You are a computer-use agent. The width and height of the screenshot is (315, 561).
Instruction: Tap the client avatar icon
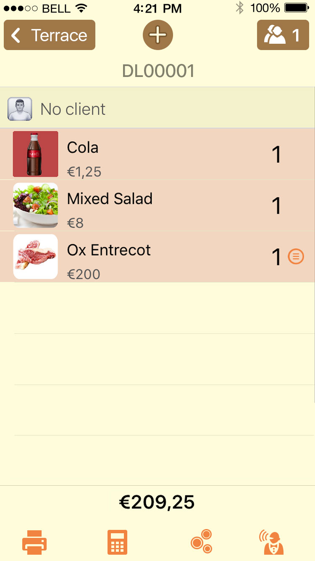click(x=20, y=109)
